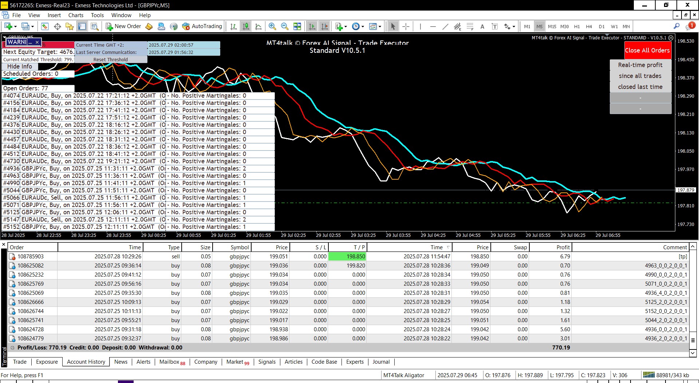This screenshot has width=699, height=383.
Task: Insert Fibonacci retracement tool
Action: (470, 26)
